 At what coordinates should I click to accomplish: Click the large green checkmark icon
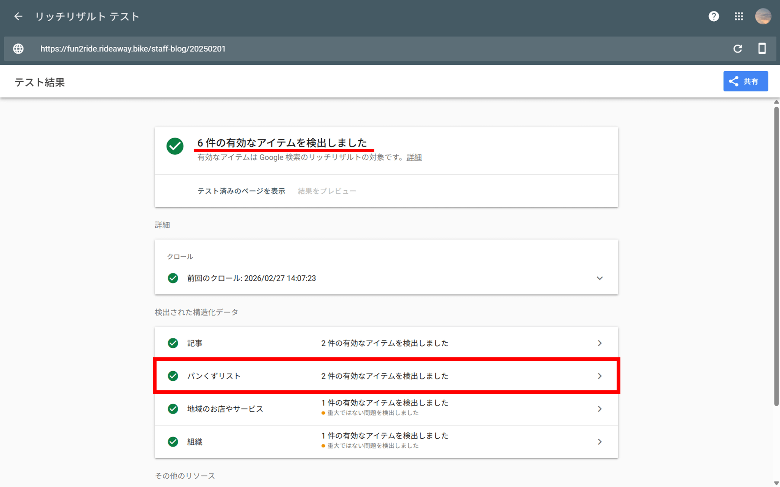[x=175, y=146]
